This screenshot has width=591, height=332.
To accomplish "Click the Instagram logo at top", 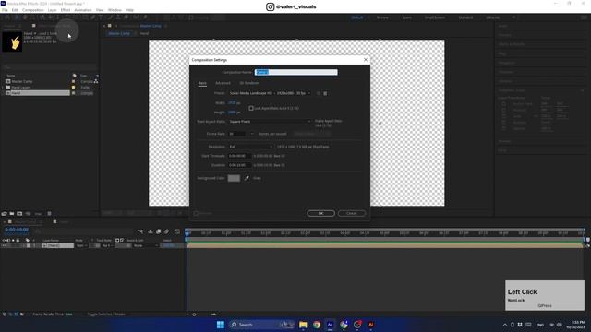I will 271,6.
